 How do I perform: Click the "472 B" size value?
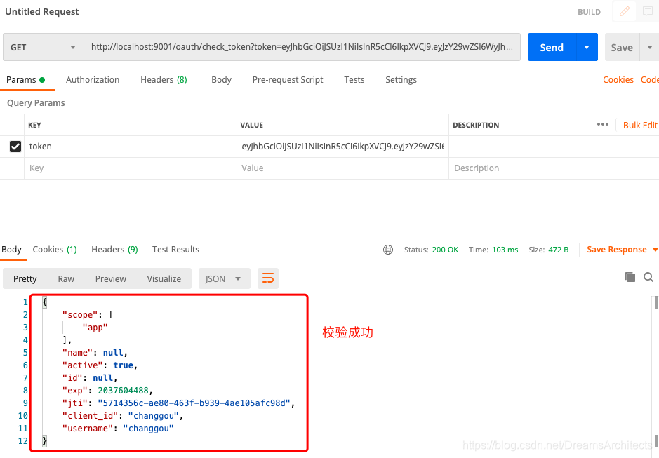(x=558, y=250)
